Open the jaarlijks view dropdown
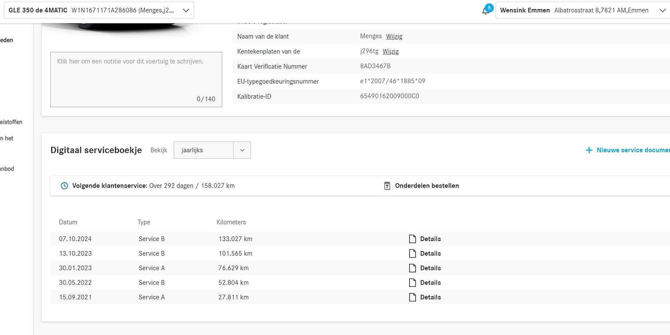This screenshot has width=670, height=335. [212, 150]
